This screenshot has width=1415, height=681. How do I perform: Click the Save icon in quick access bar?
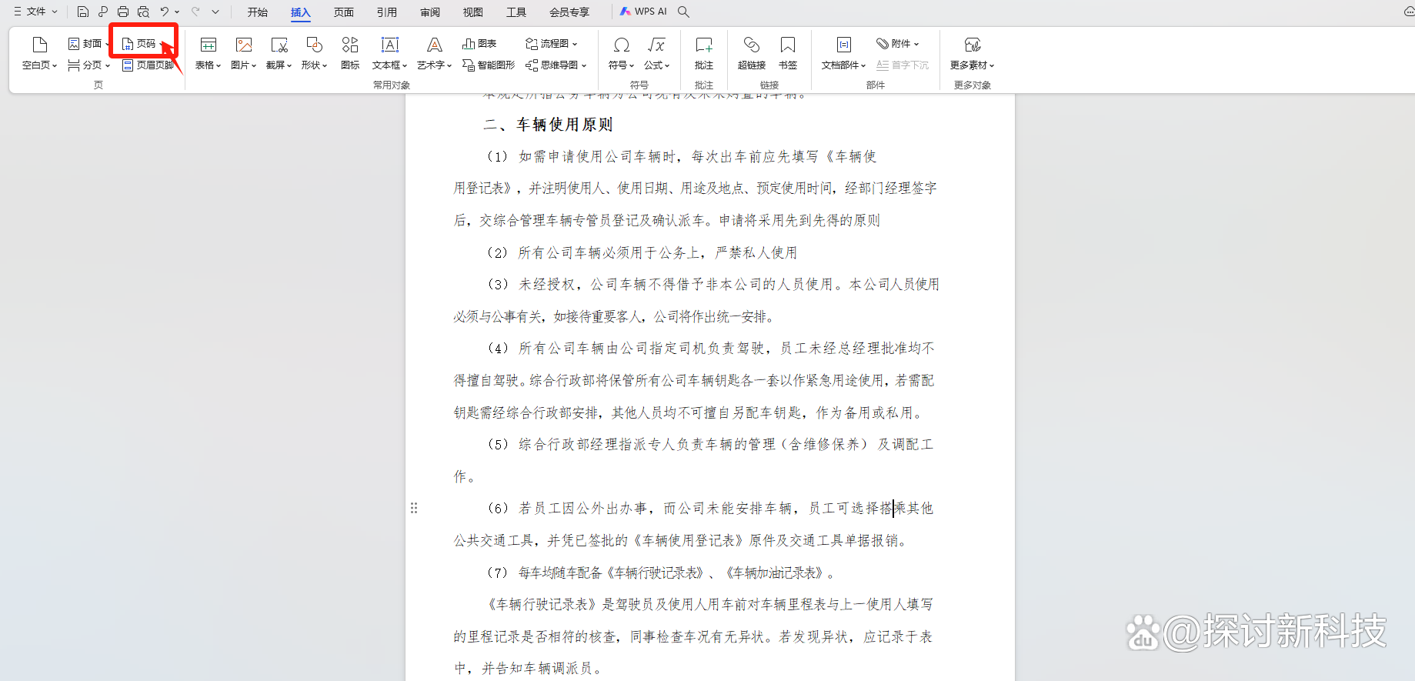pos(83,12)
